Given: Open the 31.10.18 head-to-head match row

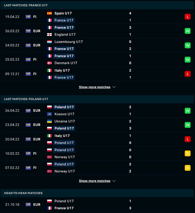Looking at the screenshot, I should pos(97,204).
